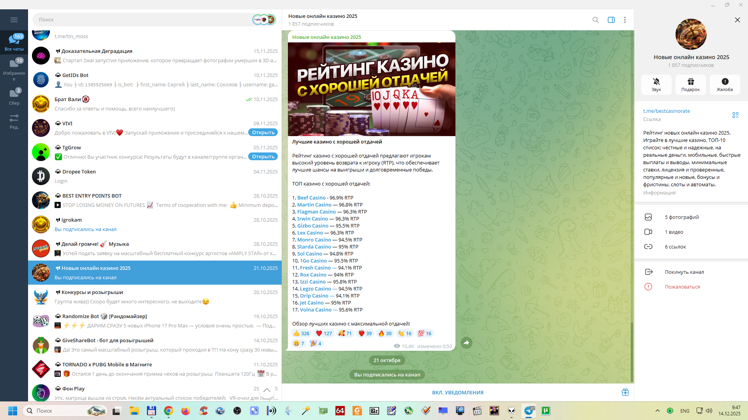Toggle the right info sidebar panel
The image size is (748, 420).
tap(611, 20)
